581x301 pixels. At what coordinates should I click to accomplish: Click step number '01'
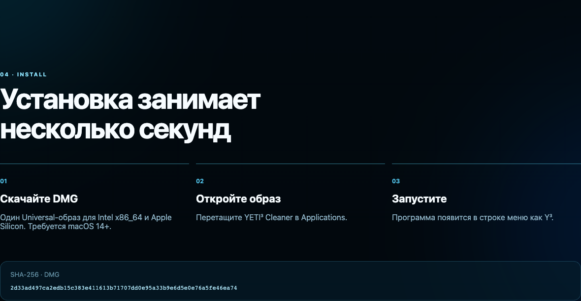(4, 181)
